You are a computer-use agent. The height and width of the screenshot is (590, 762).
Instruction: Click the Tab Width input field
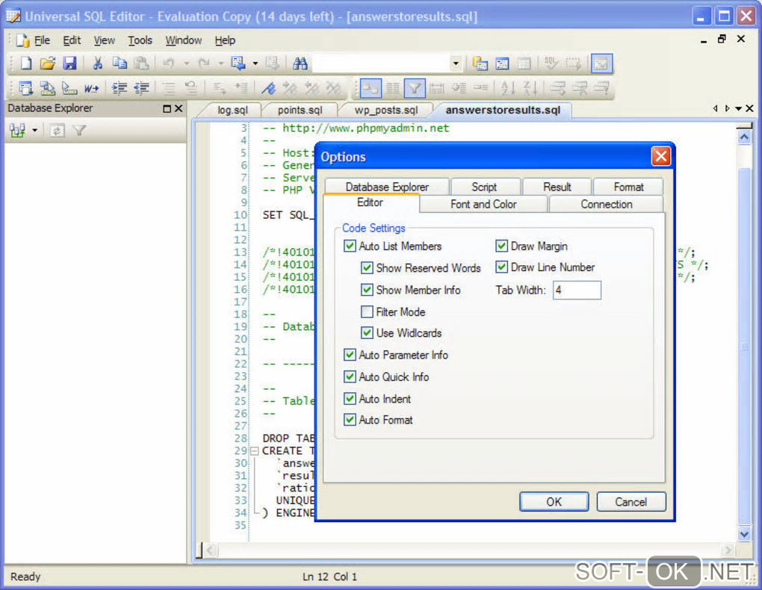[577, 290]
